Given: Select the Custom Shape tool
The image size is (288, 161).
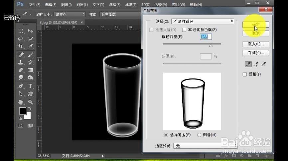Looking at the screenshot, I should click(30, 94).
